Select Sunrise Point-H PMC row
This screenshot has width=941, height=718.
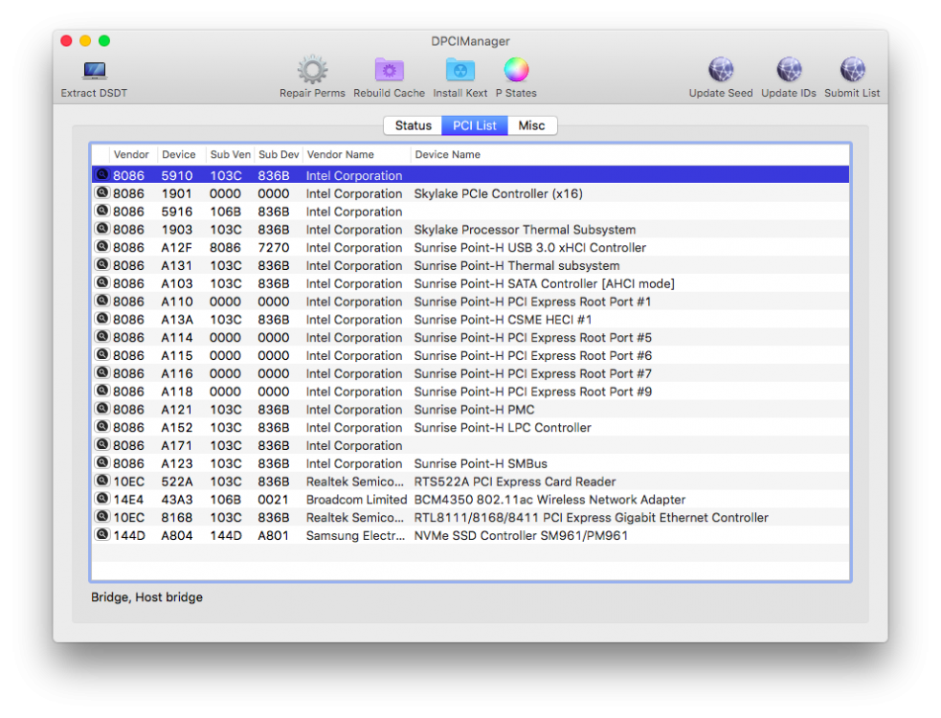point(471,410)
